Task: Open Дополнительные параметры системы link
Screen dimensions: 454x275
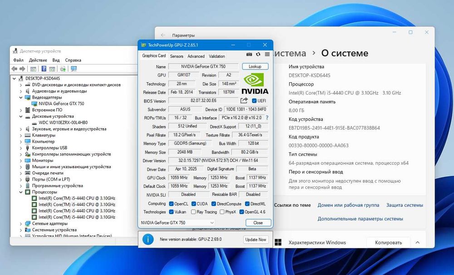Action: click(x=360, y=219)
